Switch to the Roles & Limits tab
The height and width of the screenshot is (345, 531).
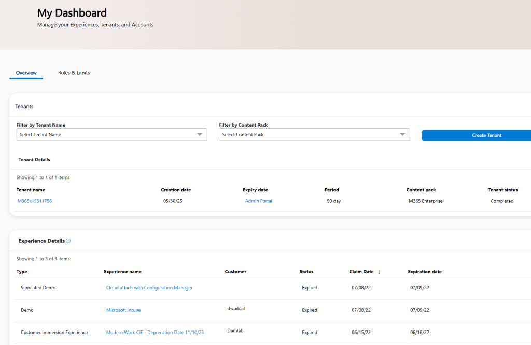coord(74,73)
